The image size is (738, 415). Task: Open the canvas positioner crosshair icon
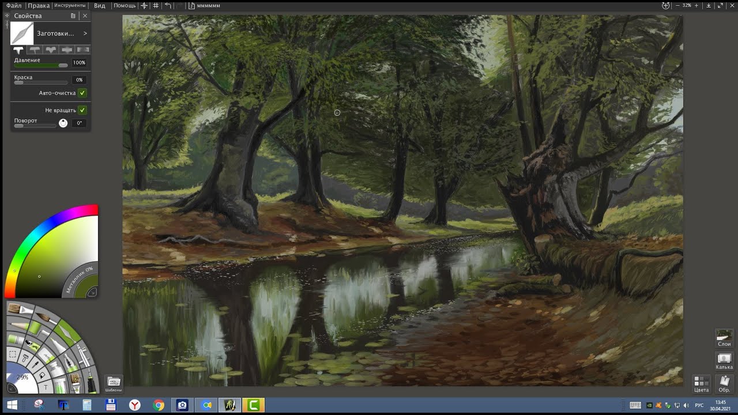[144, 5]
